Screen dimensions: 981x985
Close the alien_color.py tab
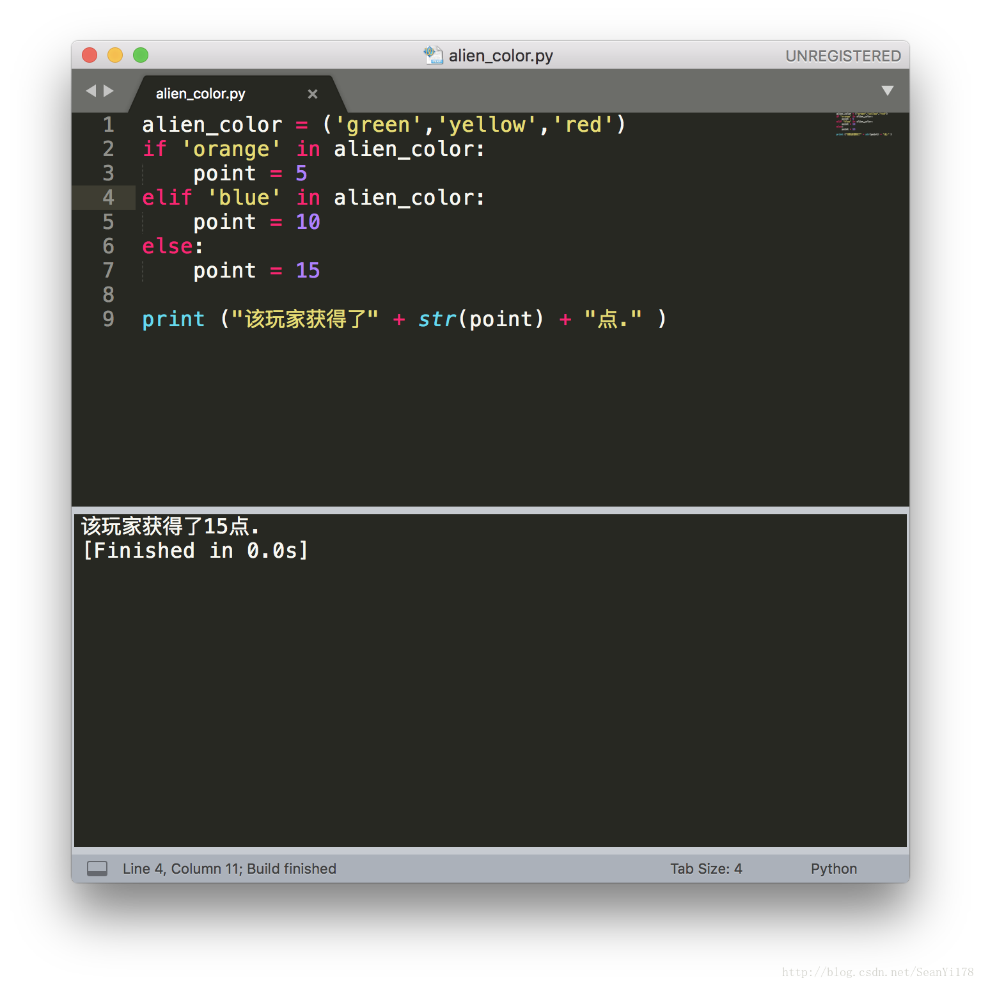[x=313, y=94]
